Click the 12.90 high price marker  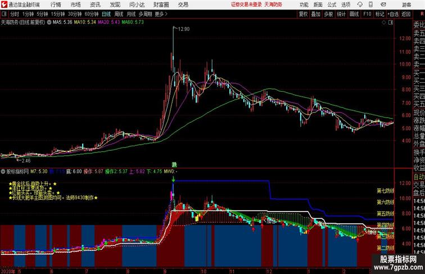click(184, 29)
